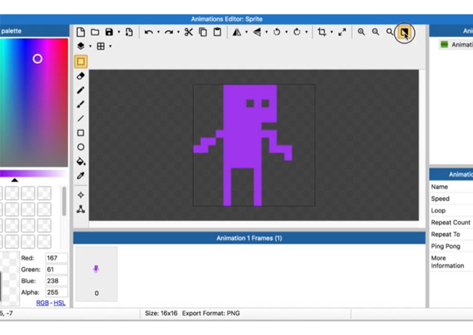Screen dimensions: 473x335
Task: Rotate image counter-clockwise
Action: tap(276, 32)
